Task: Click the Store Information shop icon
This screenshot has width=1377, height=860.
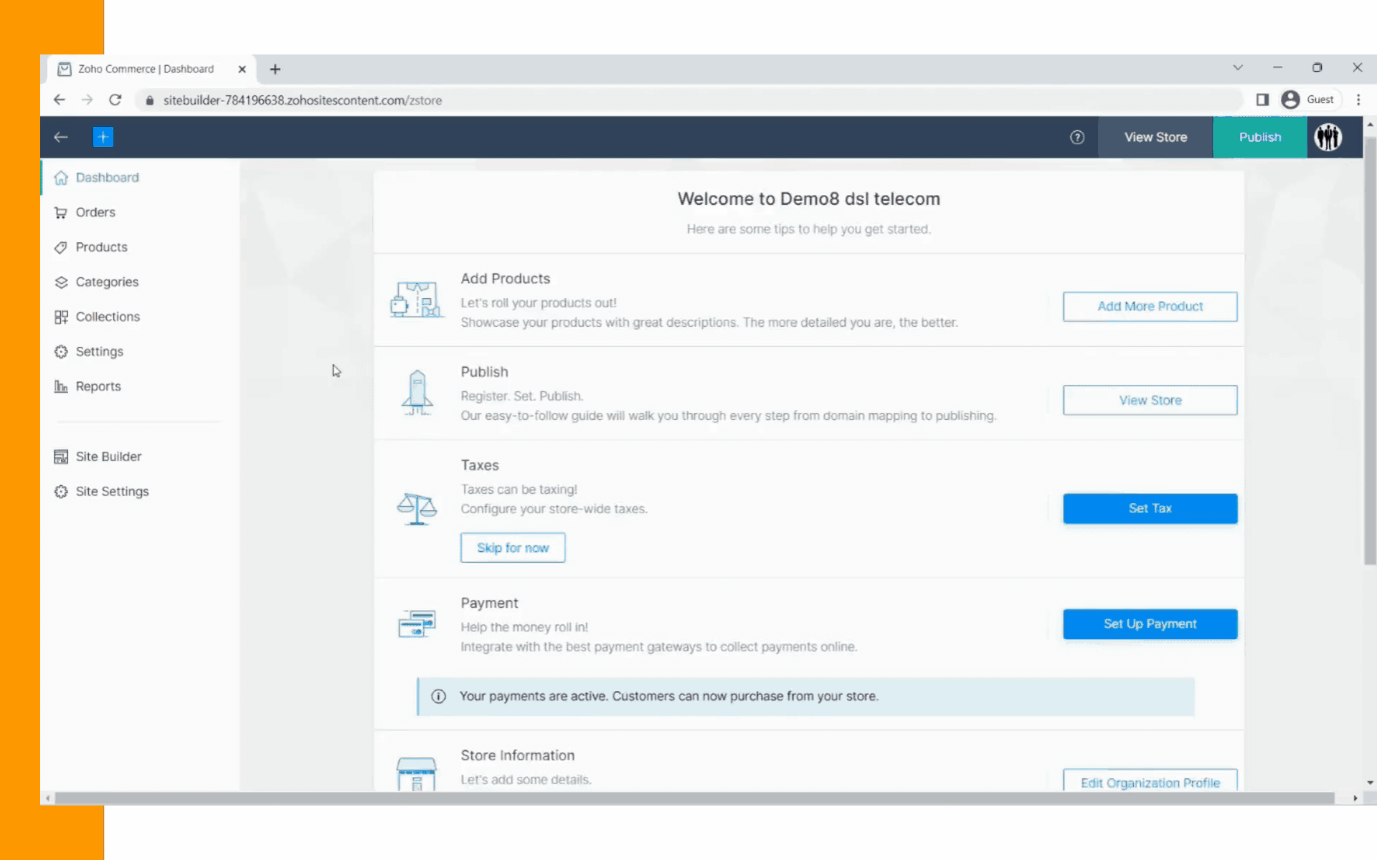Action: click(x=417, y=774)
